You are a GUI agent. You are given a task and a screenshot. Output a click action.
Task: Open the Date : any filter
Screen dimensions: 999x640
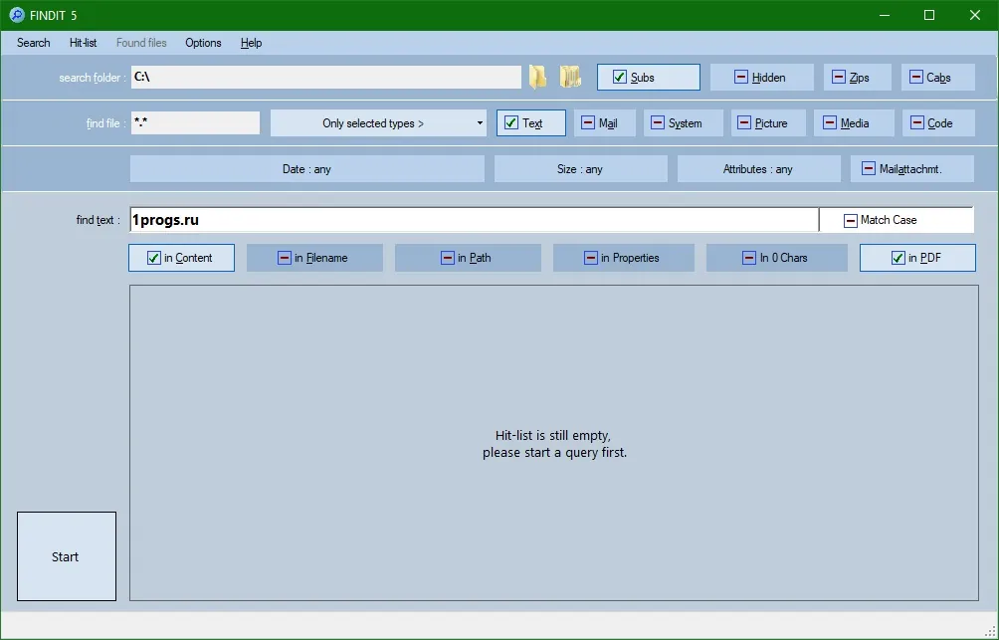(x=307, y=169)
